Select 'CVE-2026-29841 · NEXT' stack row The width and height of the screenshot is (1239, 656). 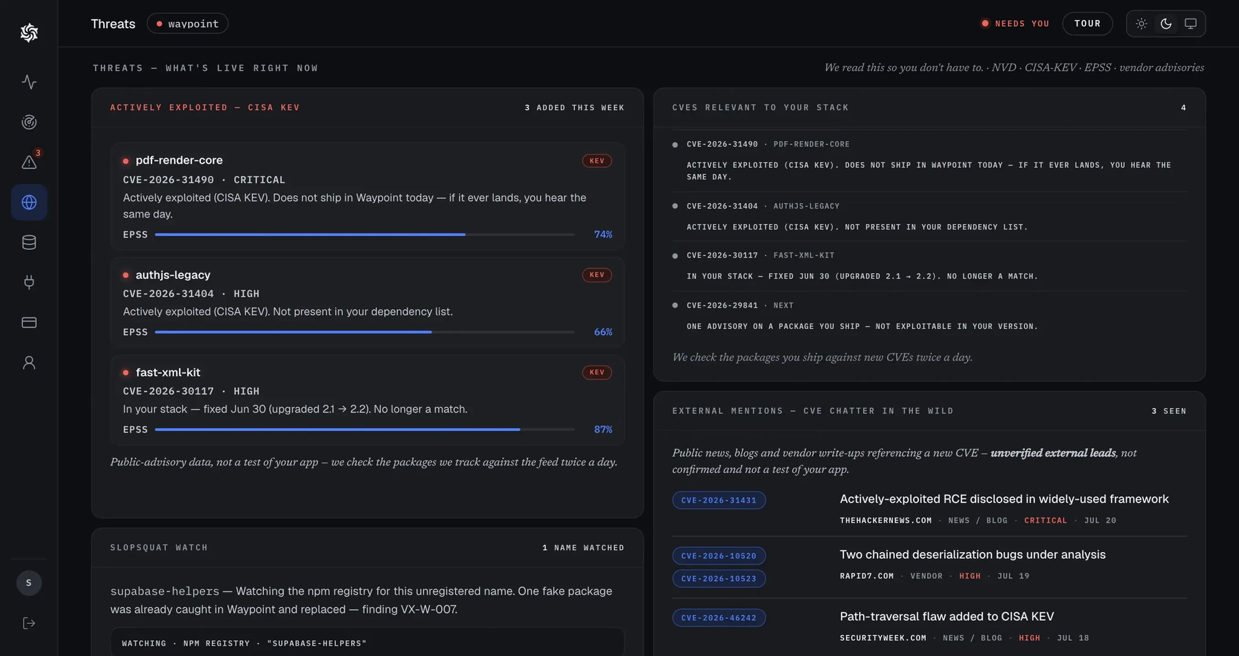[929, 315]
